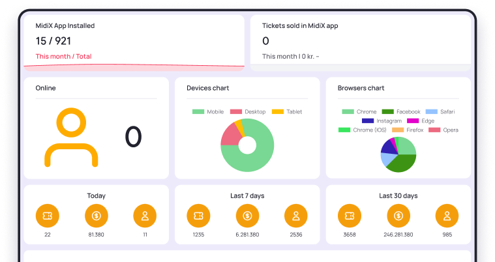495x262 pixels.
Task: Click the 'Last 30 days' heading
Action: coord(398,196)
